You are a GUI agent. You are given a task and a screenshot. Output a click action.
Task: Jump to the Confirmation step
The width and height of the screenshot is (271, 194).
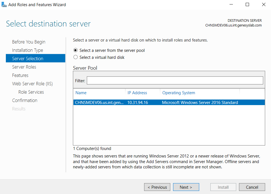pyautogui.click(x=25, y=100)
